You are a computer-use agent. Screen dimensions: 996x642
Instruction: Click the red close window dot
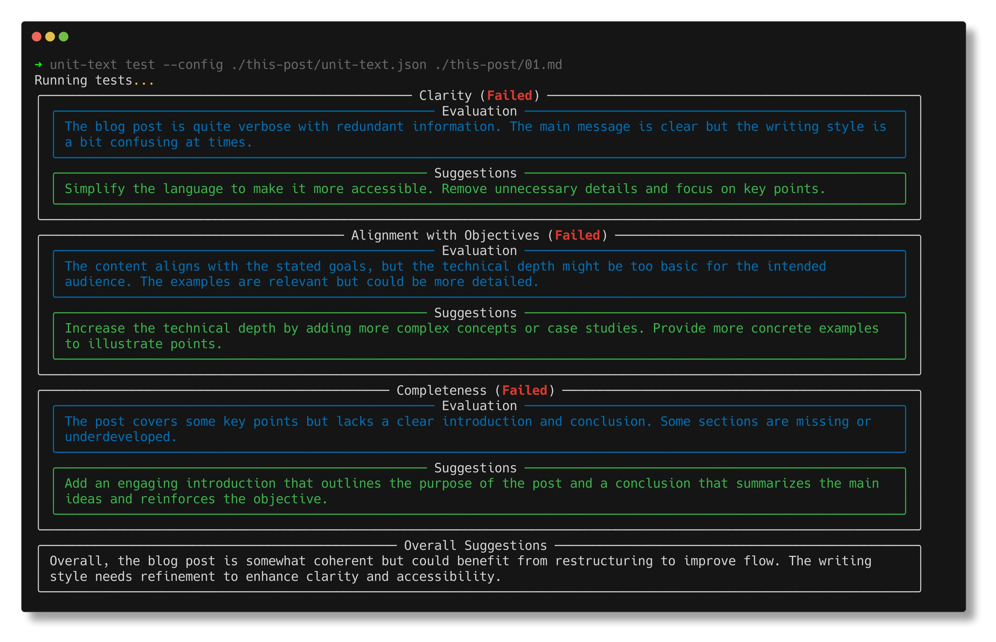(37, 37)
